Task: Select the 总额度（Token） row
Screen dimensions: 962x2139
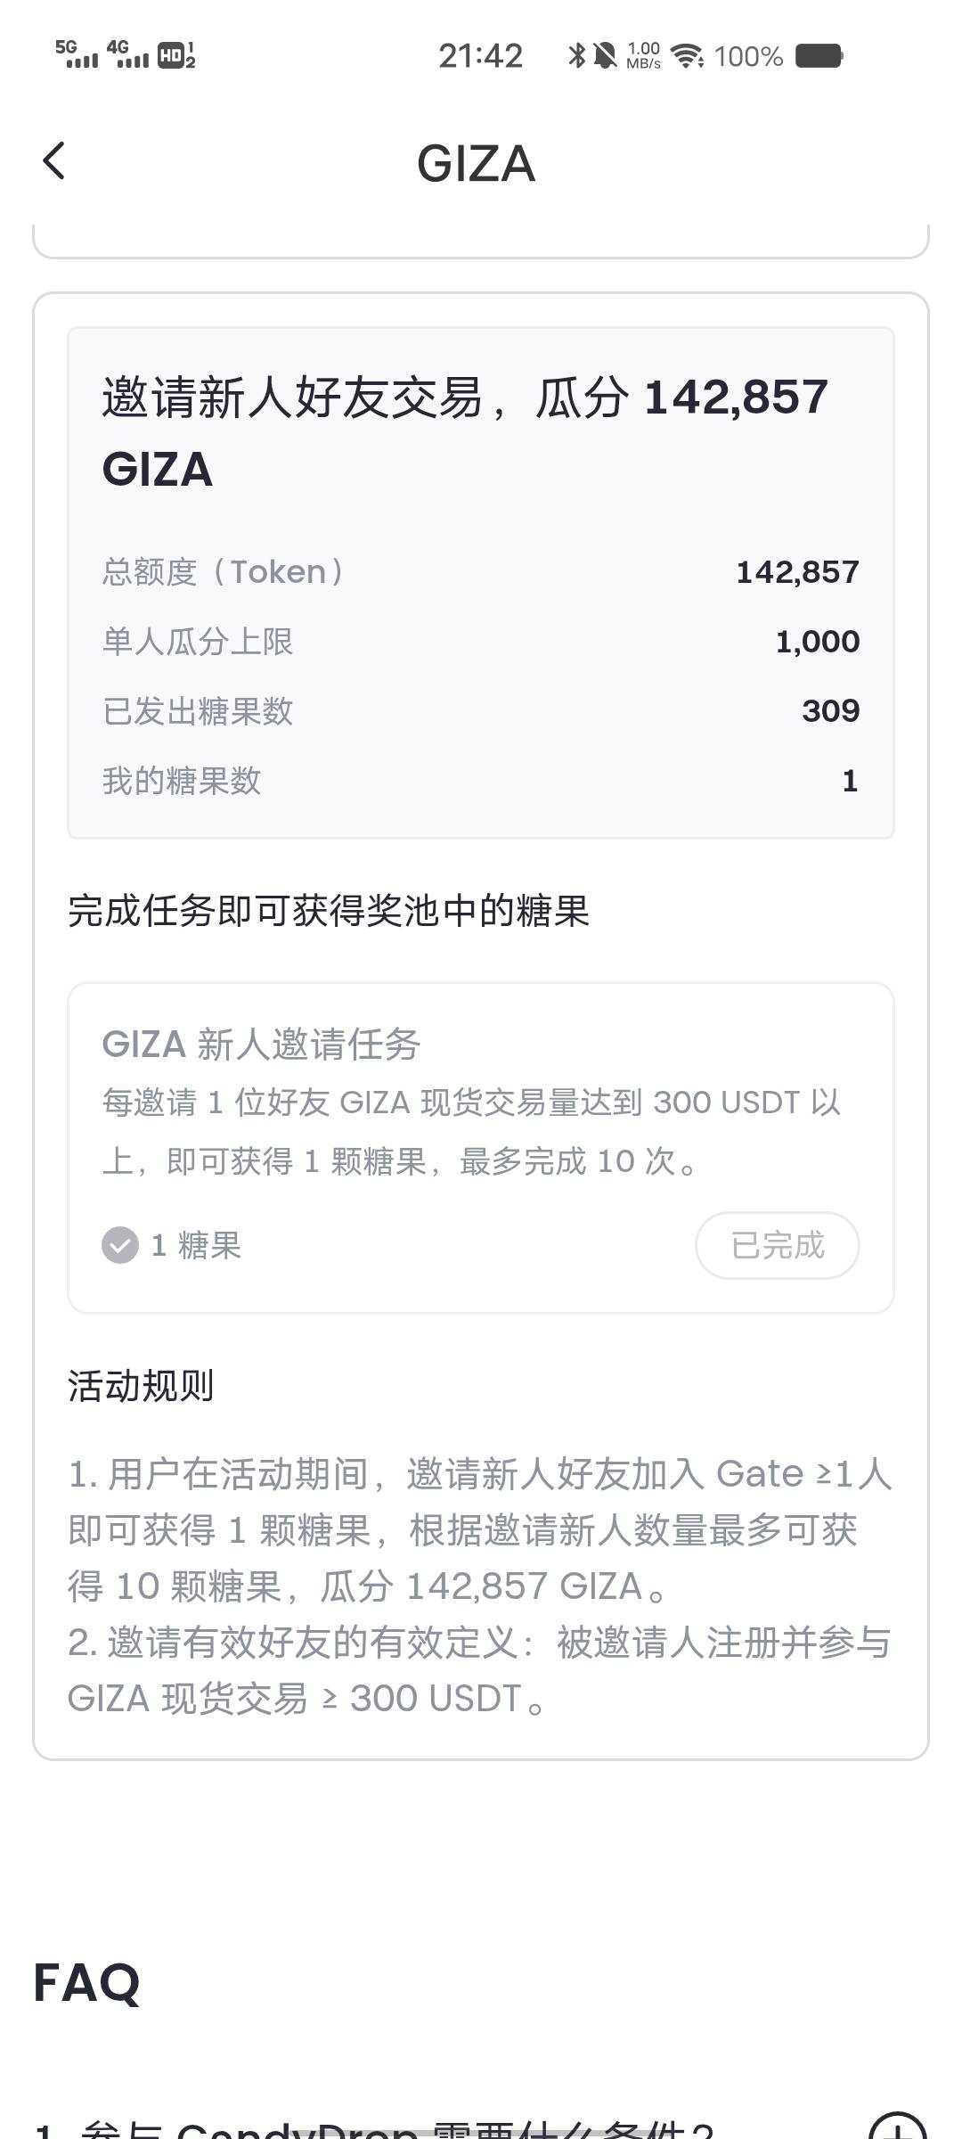Action: [x=481, y=572]
